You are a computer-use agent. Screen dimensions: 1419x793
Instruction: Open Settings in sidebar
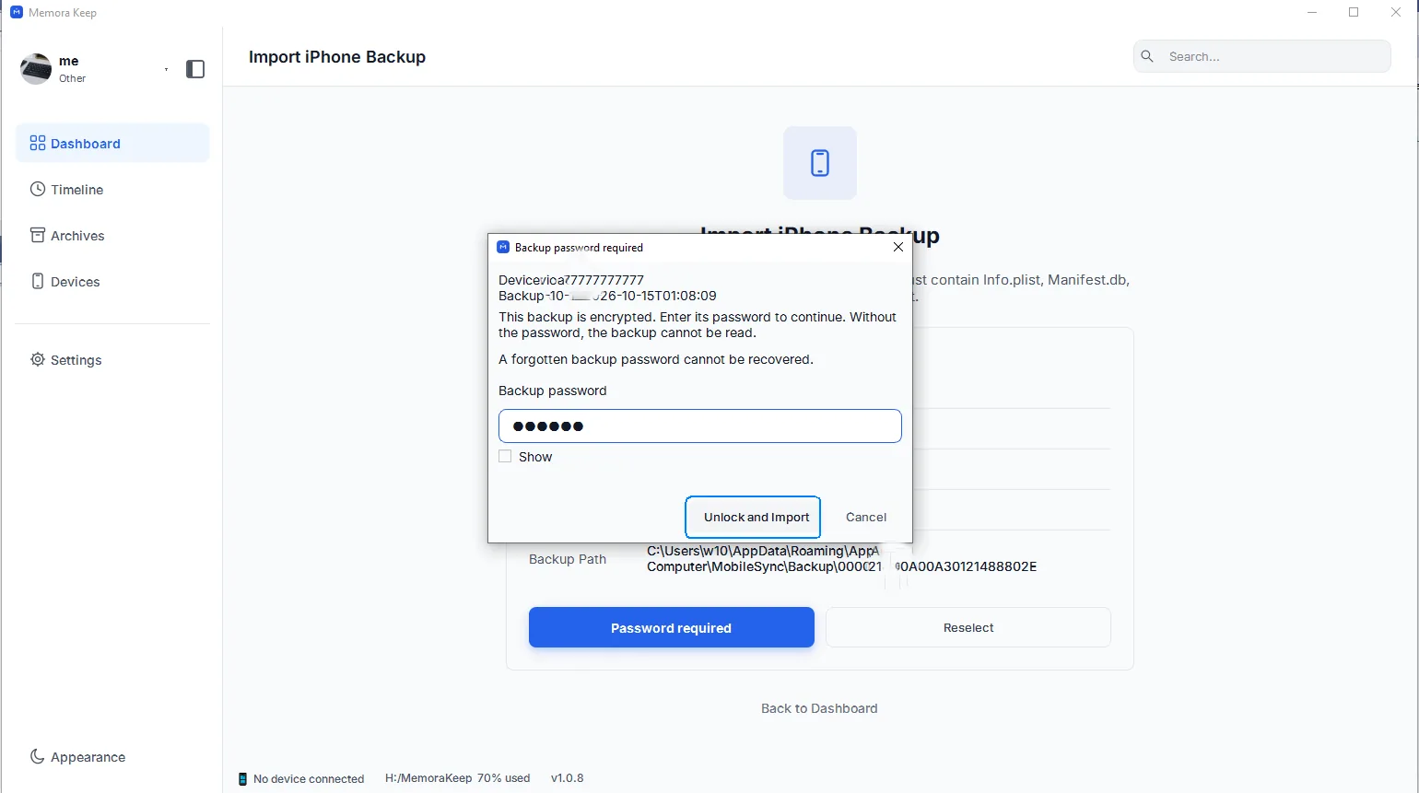point(112,360)
